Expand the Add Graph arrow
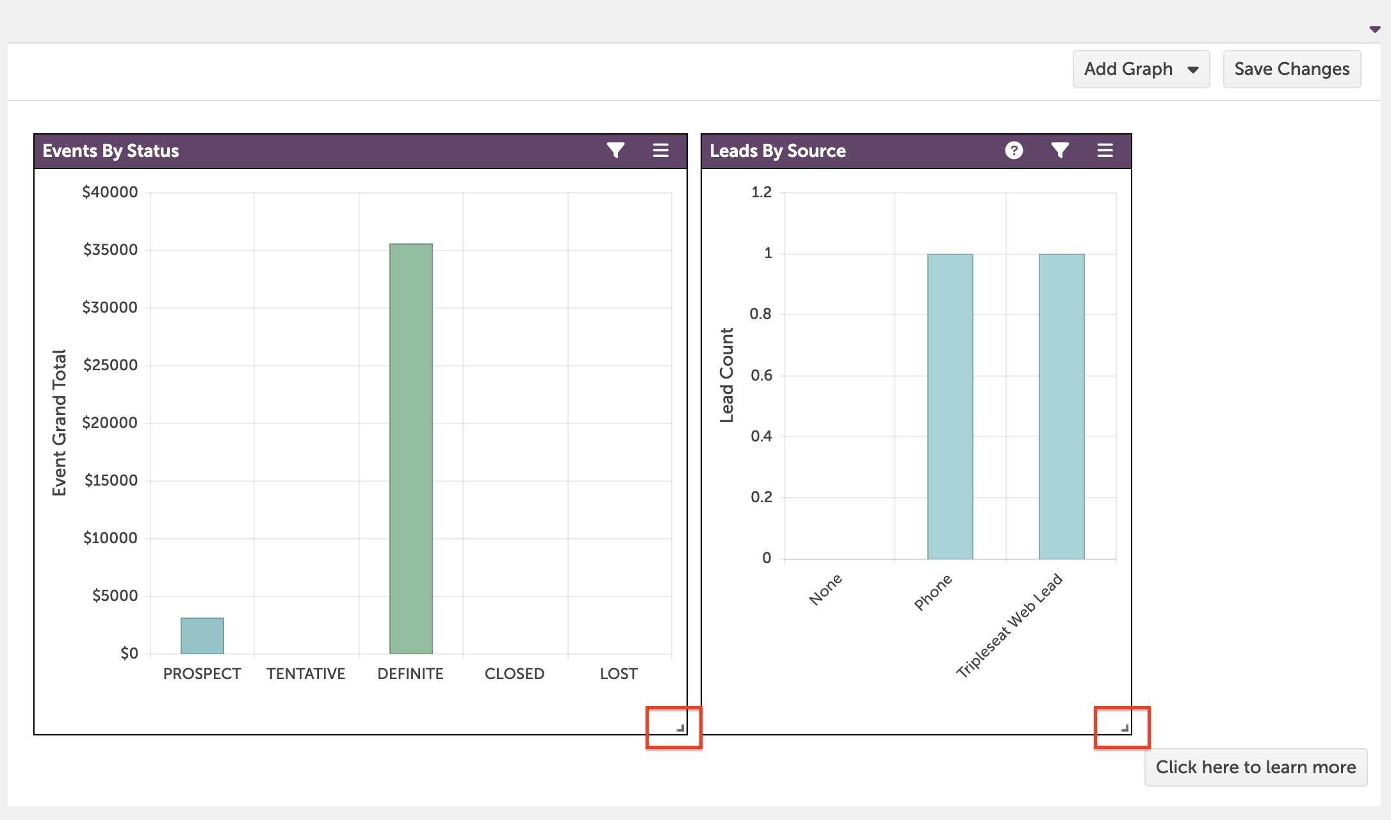Image resolution: width=1391 pixels, height=820 pixels. pyautogui.click(x=1194, y=69)
